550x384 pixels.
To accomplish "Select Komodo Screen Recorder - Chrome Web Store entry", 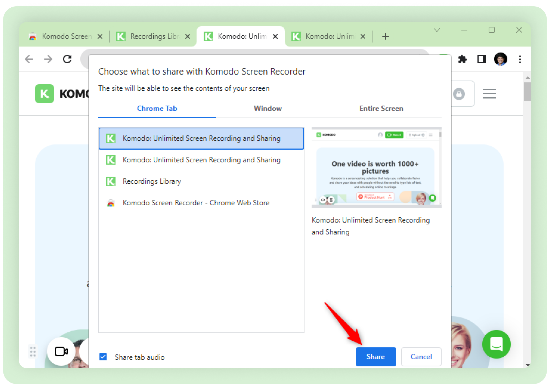I will tap(201, 203).
